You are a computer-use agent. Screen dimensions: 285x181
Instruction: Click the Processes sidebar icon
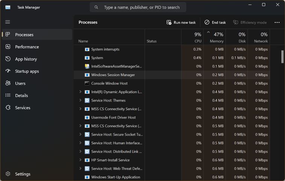pos(8,34)
